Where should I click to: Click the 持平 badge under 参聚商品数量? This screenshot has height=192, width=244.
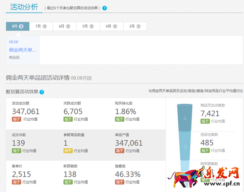click(x=68, y=151)
